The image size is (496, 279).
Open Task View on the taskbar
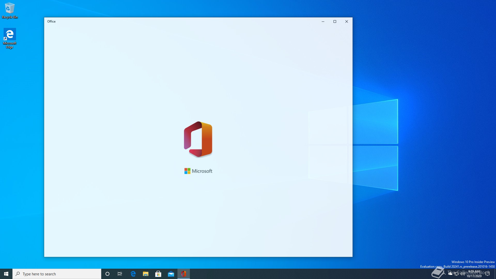click(x=120, y=274)
